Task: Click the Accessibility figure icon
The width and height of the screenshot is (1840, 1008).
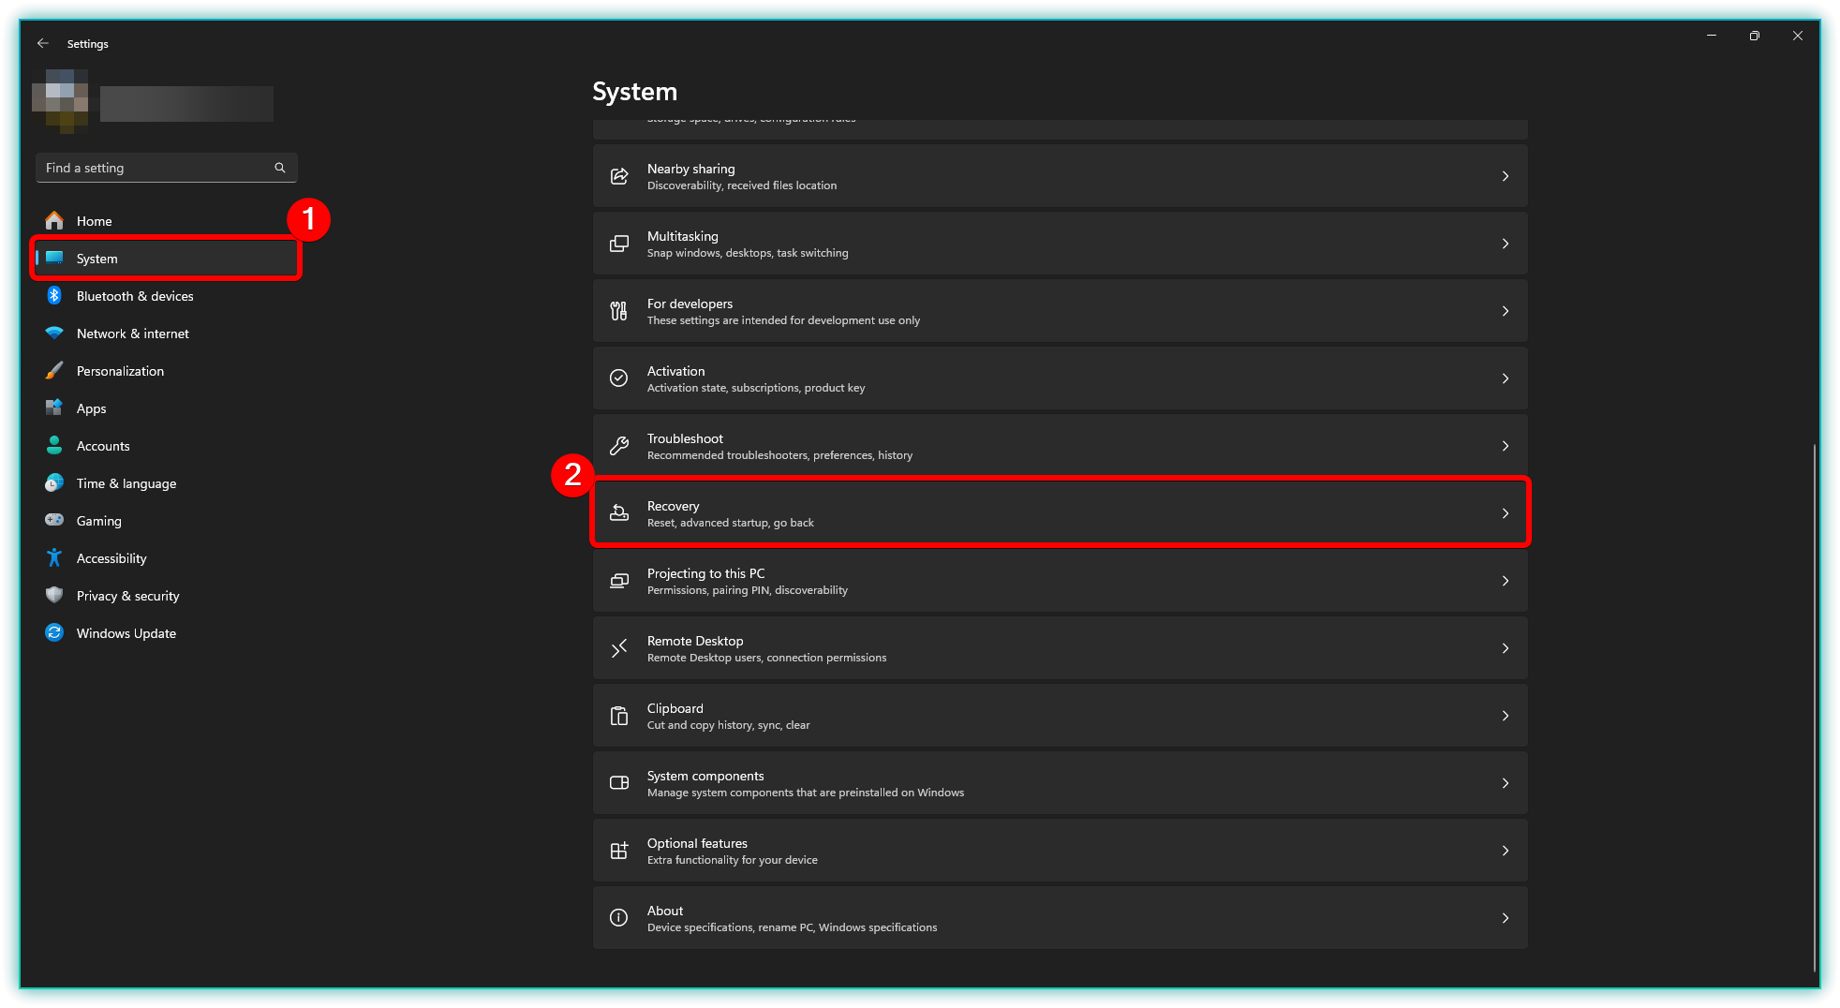Action: click(54, 558)
